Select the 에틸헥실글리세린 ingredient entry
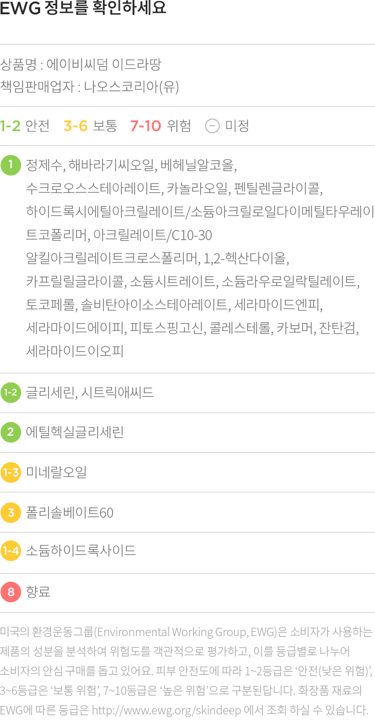This screenshot has width=375, height=725. pyautogui.click(x=75, y=433)
